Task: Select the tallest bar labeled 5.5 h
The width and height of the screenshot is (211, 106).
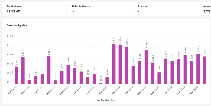Action: [x=114, y=64]
